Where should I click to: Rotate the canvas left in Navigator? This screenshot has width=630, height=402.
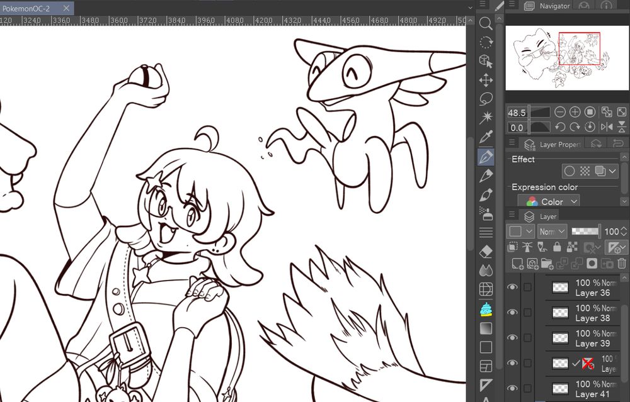click(x=559, y=127)
